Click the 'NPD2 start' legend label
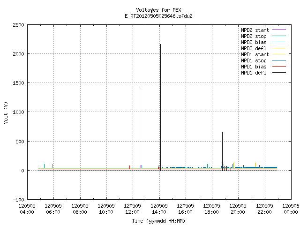The height and width of the screenshot is (225, 300). (255, 30)
